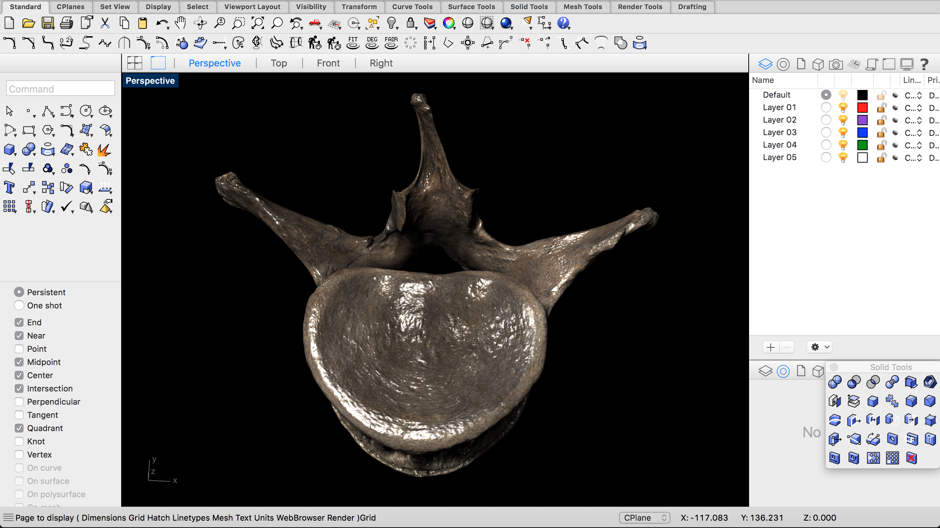
Task: Choose the Text tool in left toolbar
Action: tap(9, 188)
